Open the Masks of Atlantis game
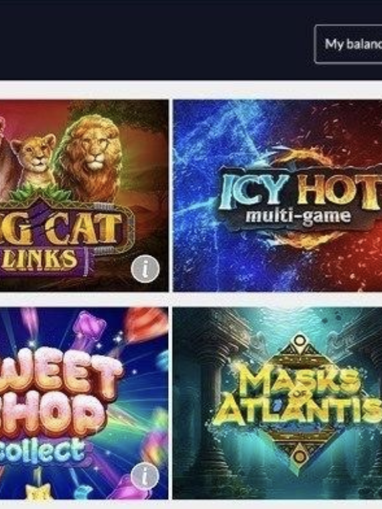This screenshot has width=382, height=509. (277, 403)
